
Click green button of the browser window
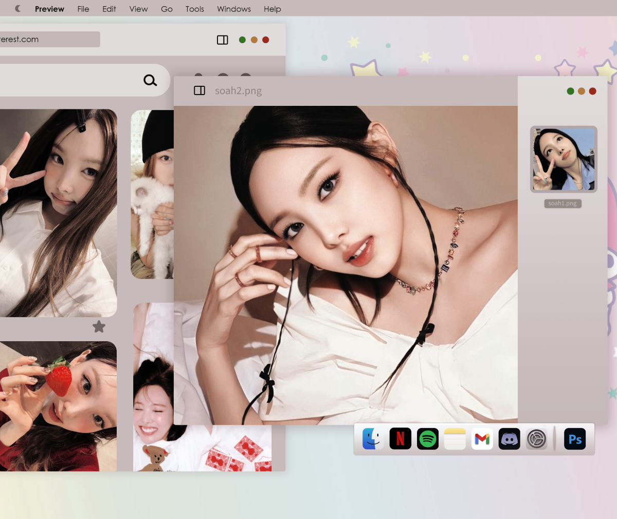(x=242, y=40)
